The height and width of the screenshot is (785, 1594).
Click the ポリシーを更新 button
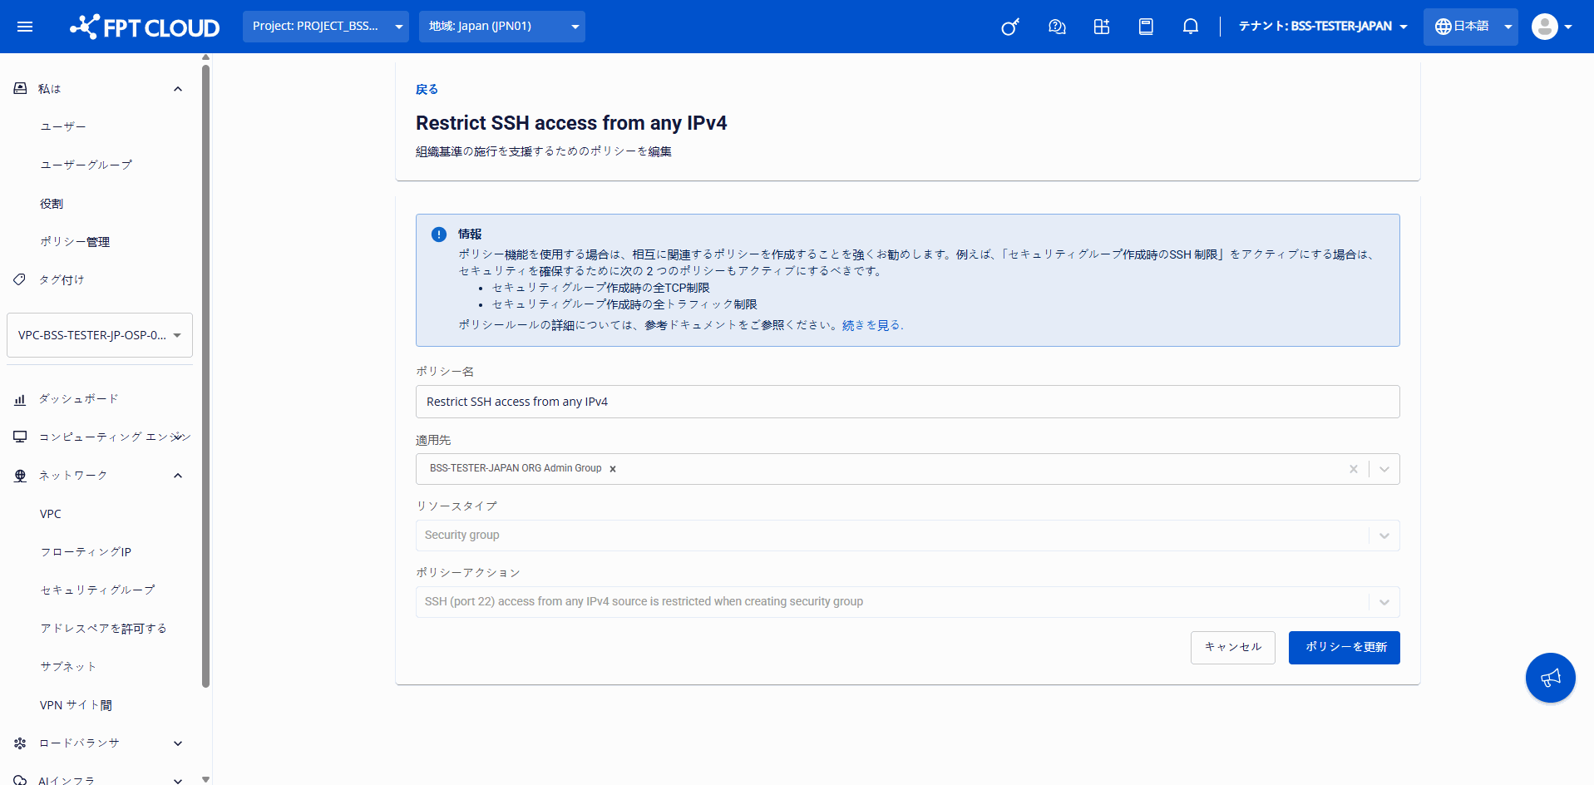[x=1345, y=648]
